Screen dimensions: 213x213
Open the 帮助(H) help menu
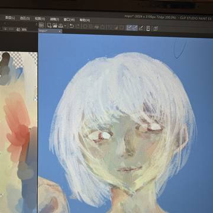click(85, 20)
